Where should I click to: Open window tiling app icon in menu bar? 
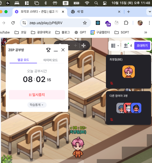27,3
